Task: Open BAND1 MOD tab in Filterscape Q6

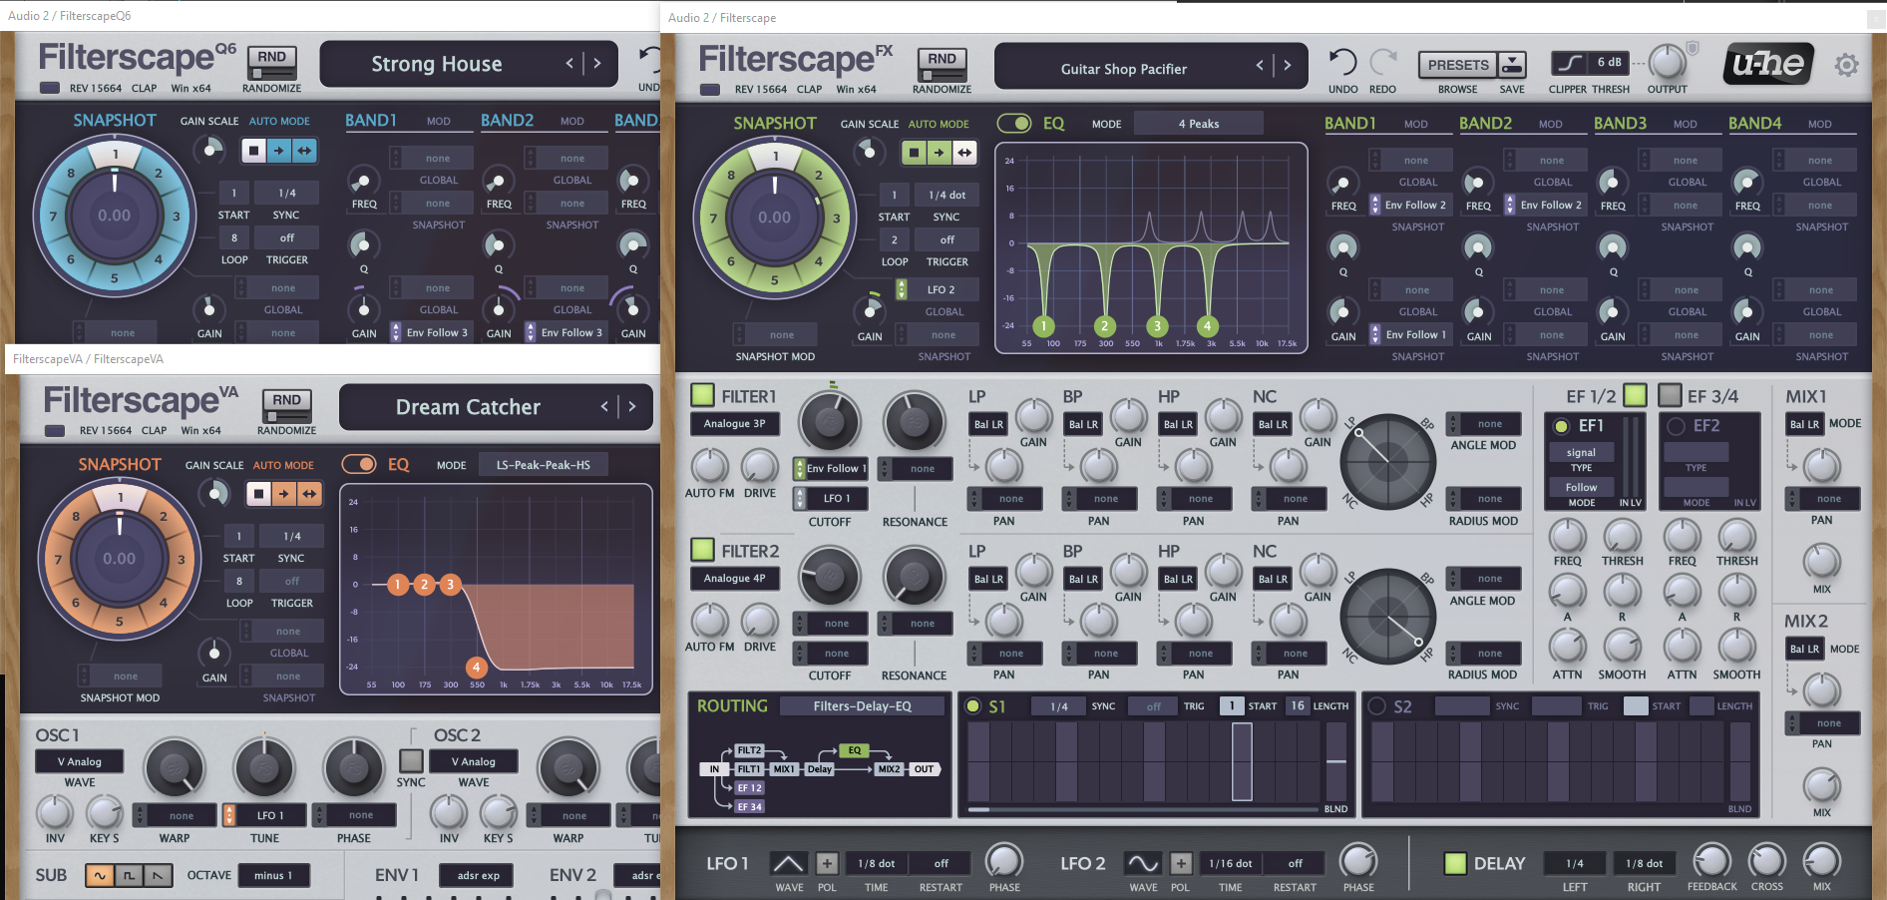Action: (x=438, y=121)
